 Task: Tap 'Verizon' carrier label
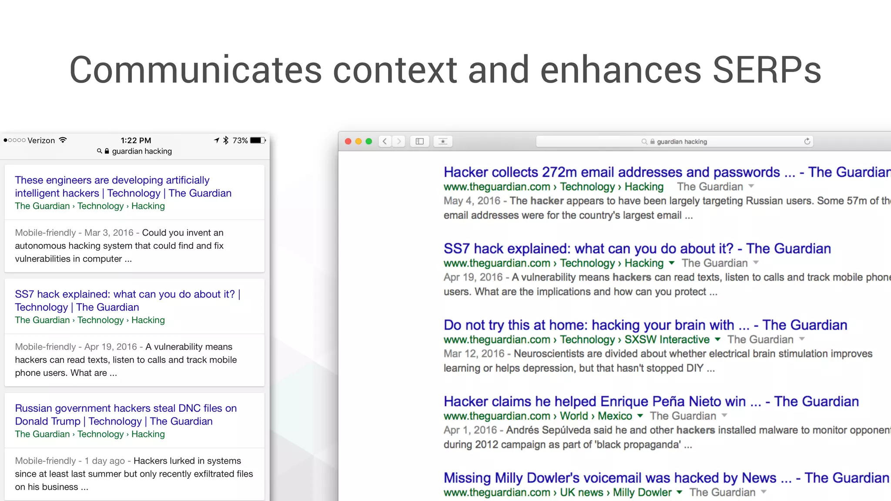[x=41, y=140]
